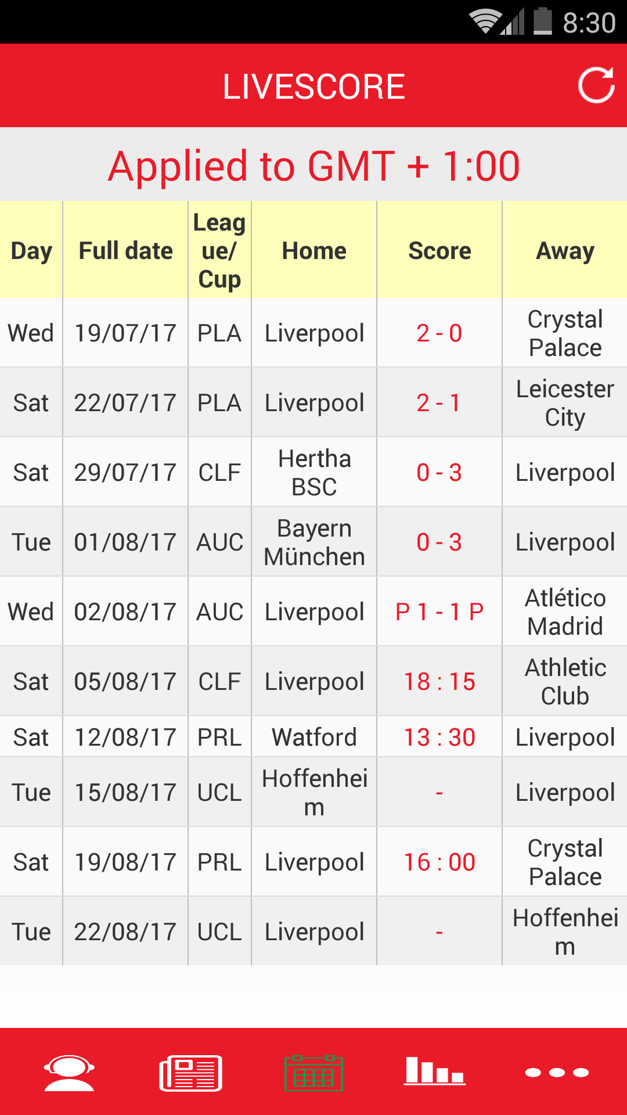Select the 18 : 15 kickoff time
Screen dimensions: 627x1115
[439, 682]
